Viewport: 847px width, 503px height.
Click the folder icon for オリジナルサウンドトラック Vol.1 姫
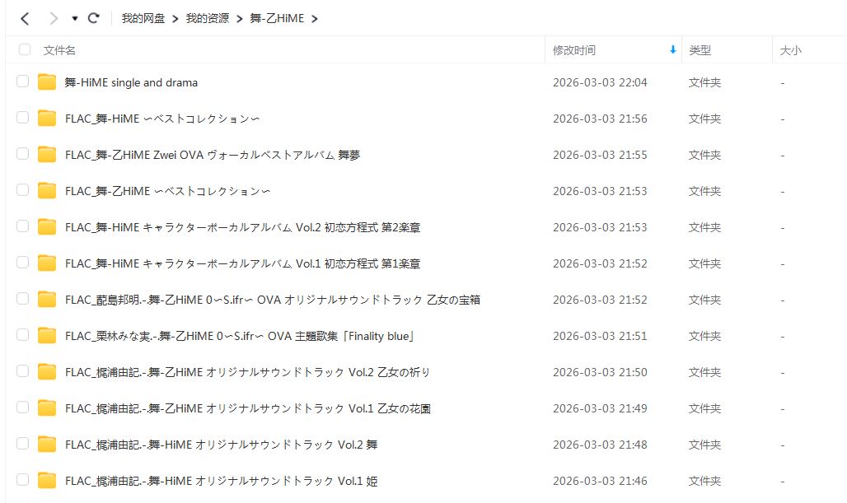[47, 480]
